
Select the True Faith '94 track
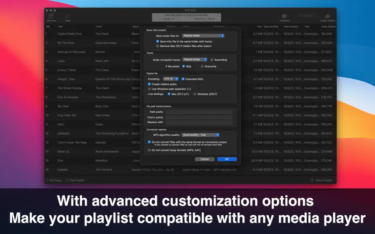(66, 115)
